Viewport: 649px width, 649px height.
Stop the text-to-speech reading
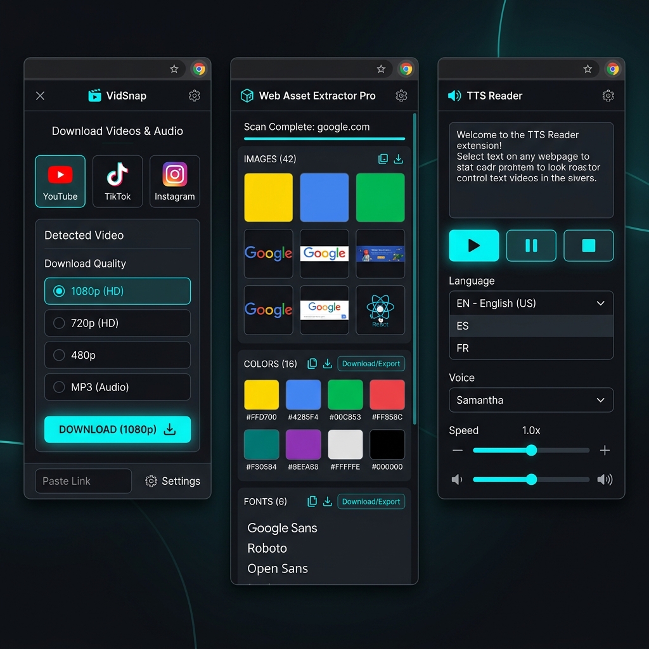[x=589, y=245]
